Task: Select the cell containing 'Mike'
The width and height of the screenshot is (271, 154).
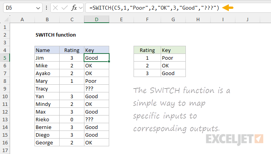Action: coord(47,65)
